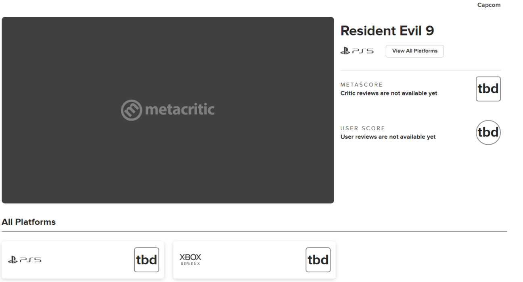
Task: Click the circular User Score tbd badge
Action: 488,133
